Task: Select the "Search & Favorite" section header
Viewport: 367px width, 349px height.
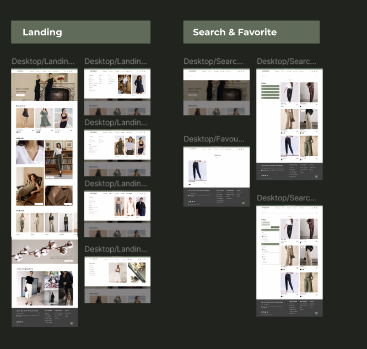Action: coord(251,32)
